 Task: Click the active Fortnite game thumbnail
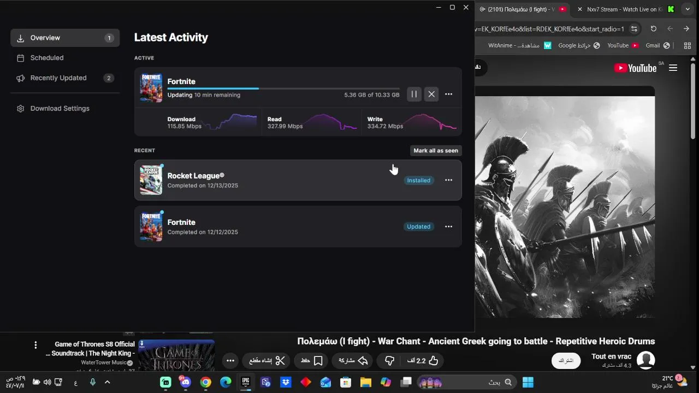(151, 88)
